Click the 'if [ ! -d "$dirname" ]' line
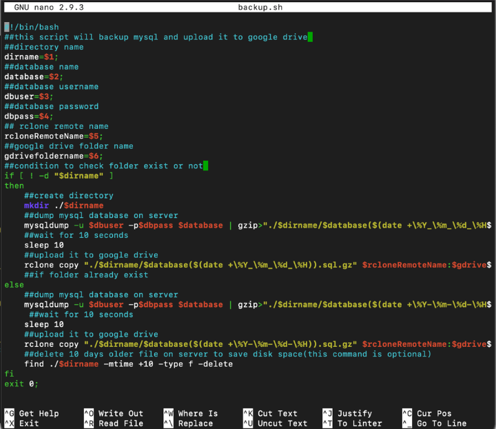The width and height of the screenshot is (496, 429). pyautogui.click(x=59, y=176)
